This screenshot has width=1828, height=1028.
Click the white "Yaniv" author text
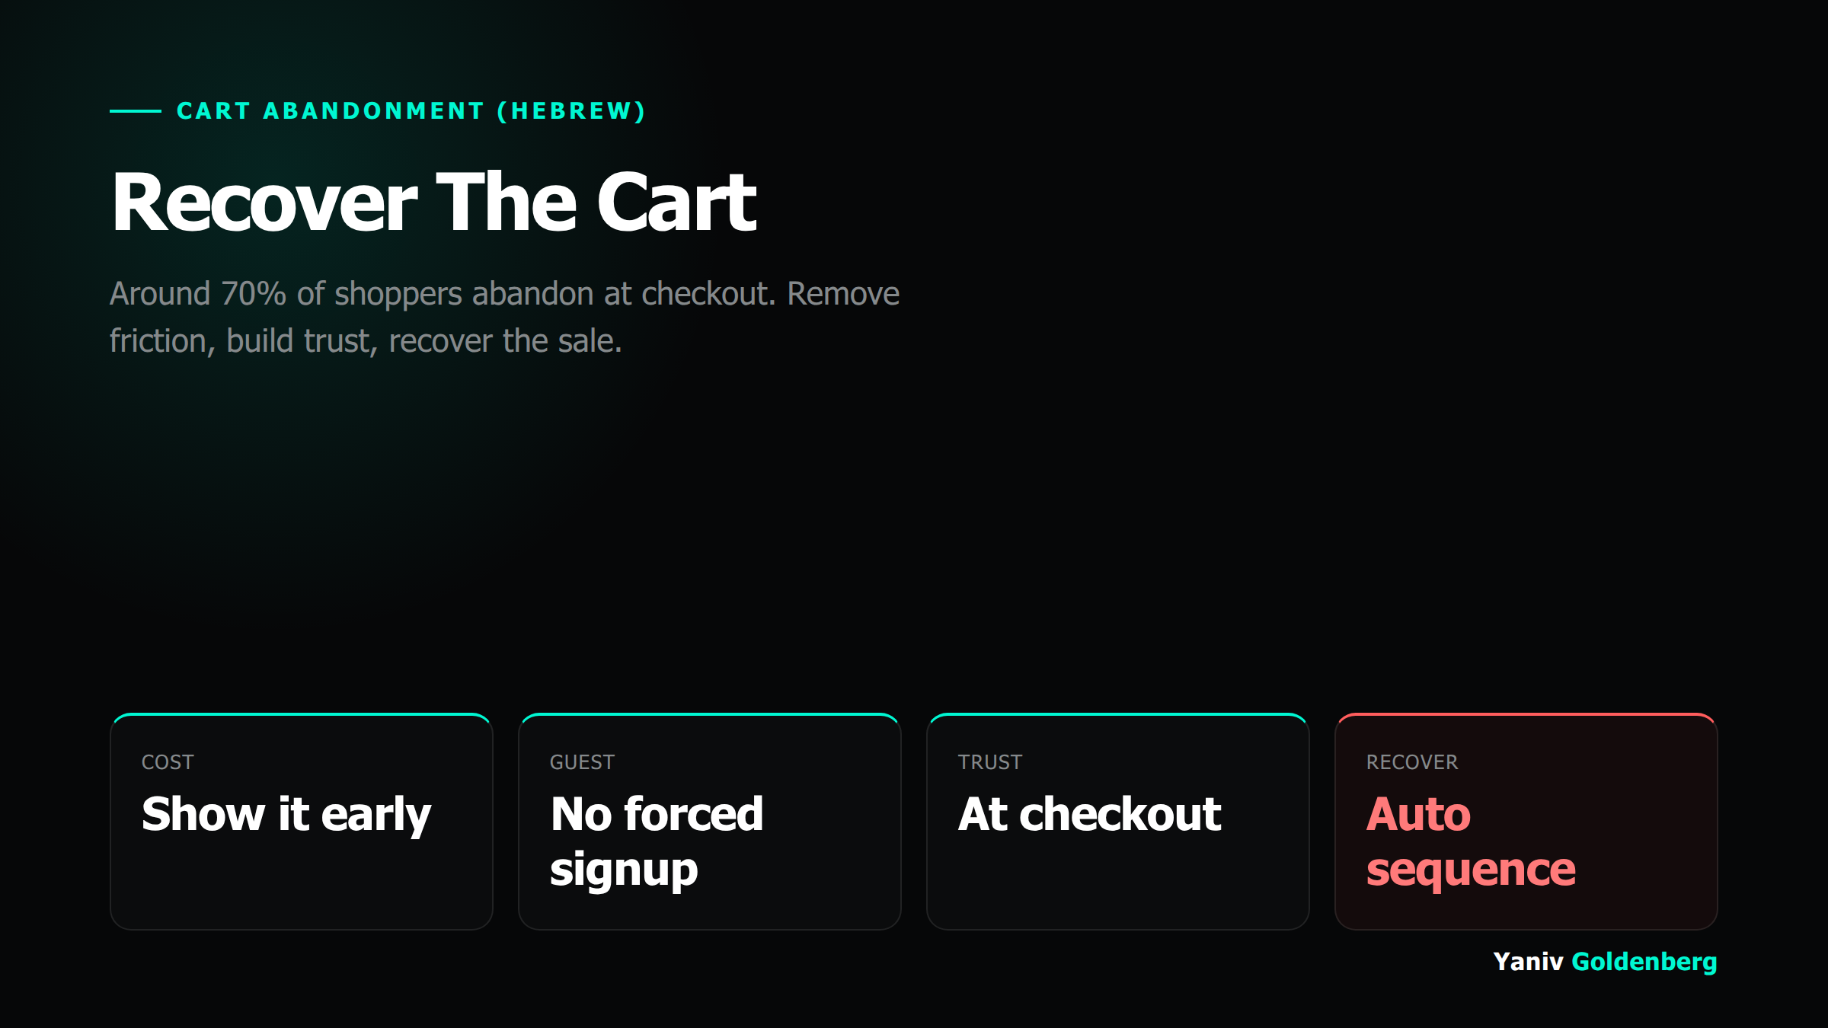click(x=1528, y=961)
